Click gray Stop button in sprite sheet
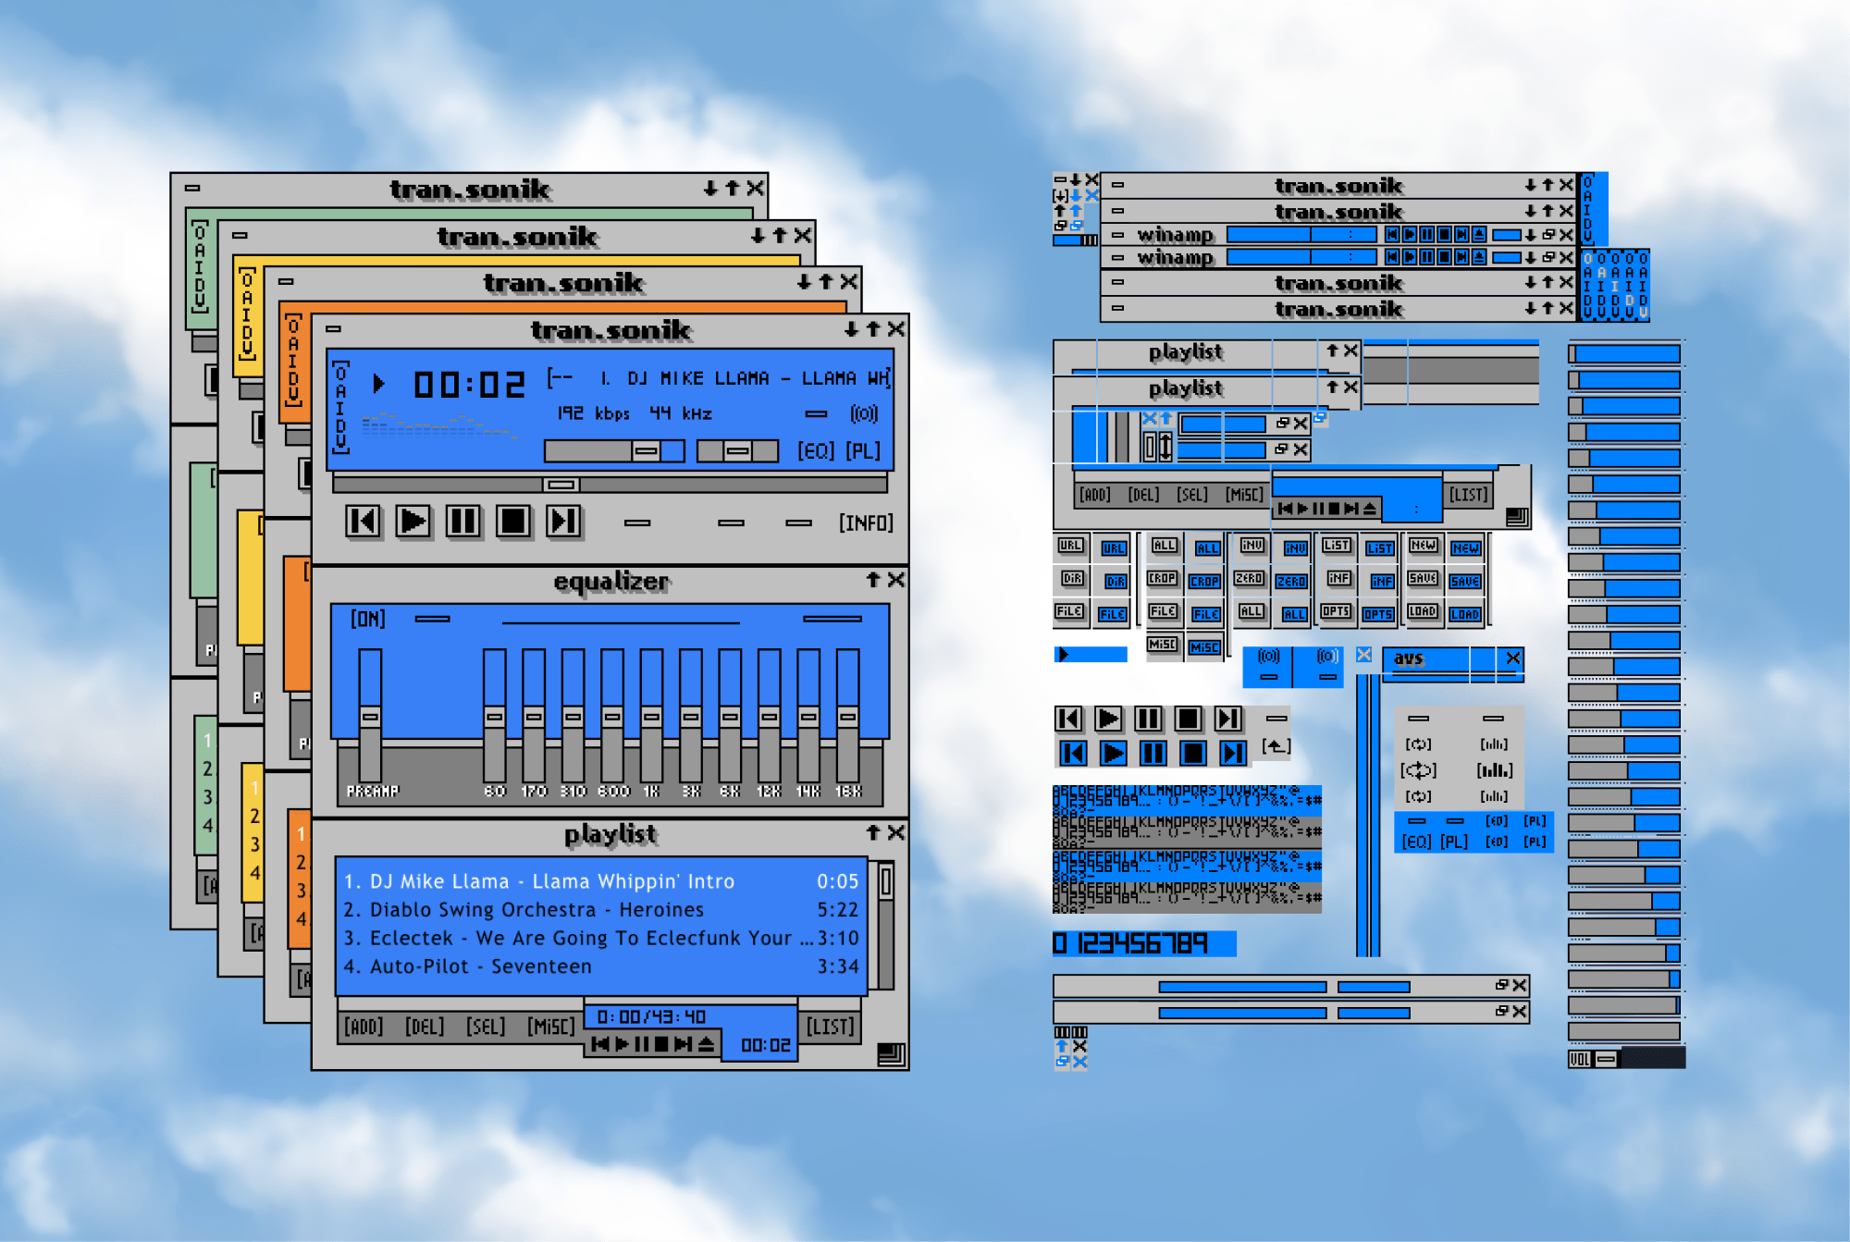Viewport: 1850px width, 1242px height. coord(1189,719)
